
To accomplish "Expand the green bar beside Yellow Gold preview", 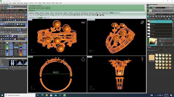I will click(x=148, y=41).
